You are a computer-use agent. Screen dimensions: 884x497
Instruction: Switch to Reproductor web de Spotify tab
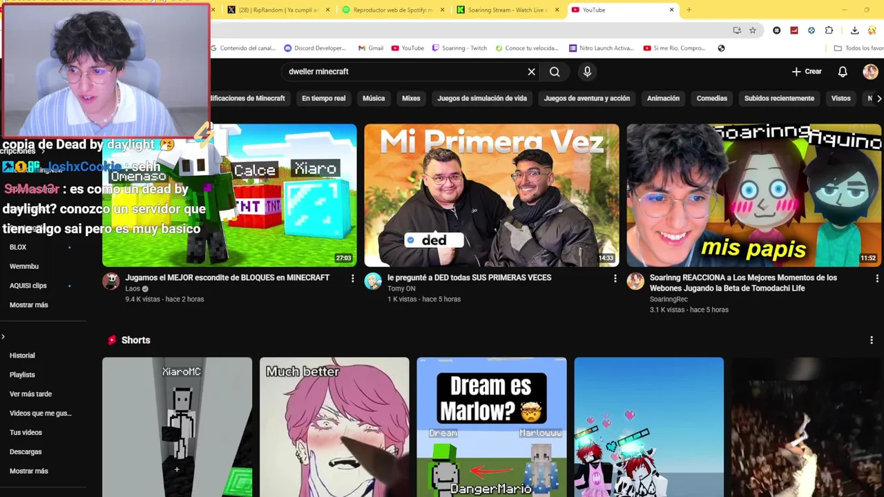[392, 10]
